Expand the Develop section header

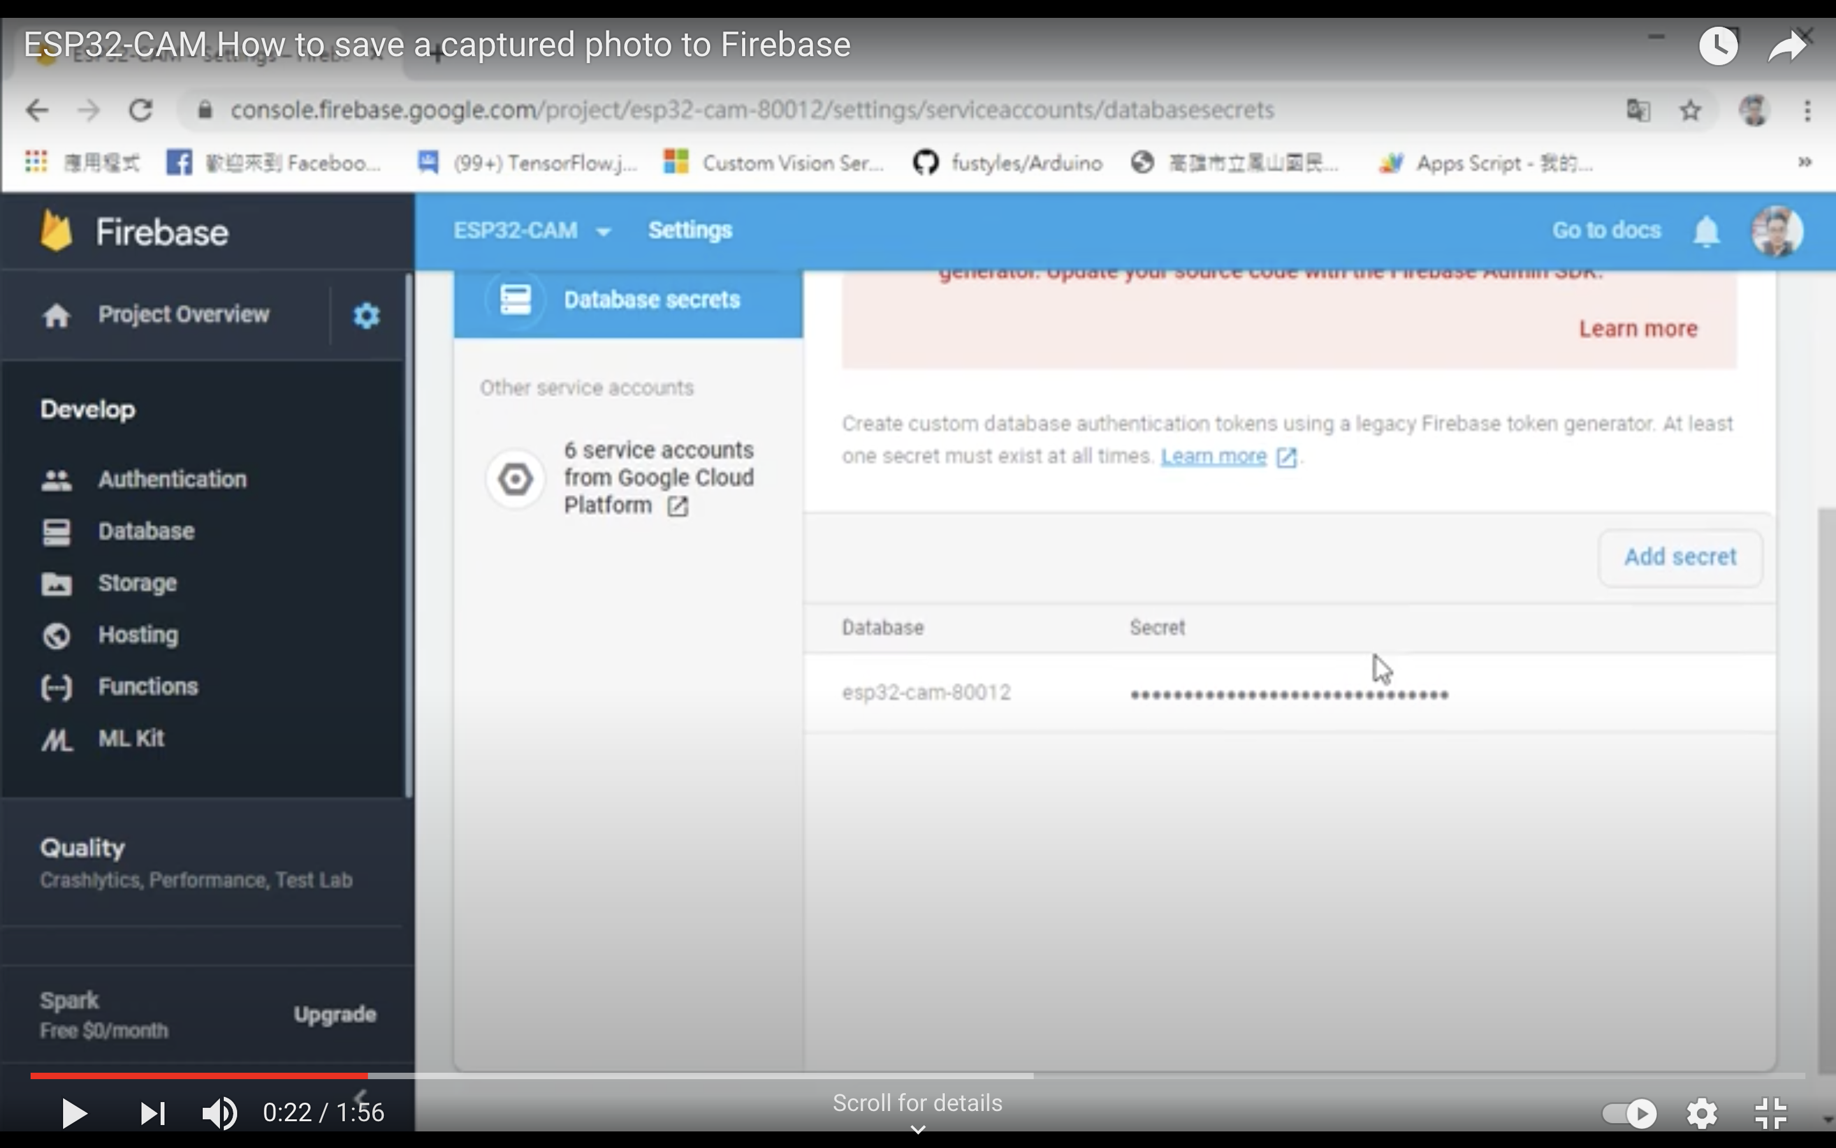tap(88, 409)
